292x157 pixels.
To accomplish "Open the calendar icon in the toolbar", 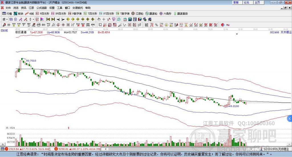I will click(x=125, y=19).
